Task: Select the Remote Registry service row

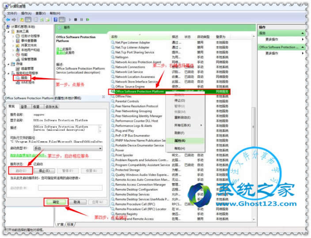Action: [170, 214]
